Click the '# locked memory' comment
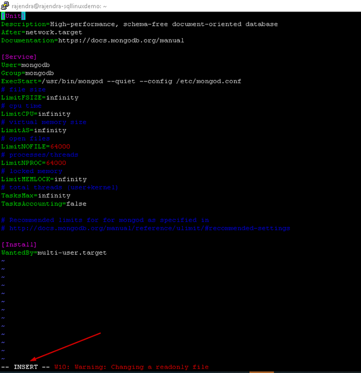 pyautogui.click(x=32, y=171)
